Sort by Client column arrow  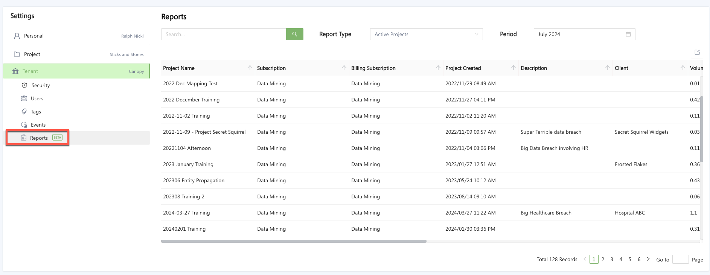[x=683, y=68]
